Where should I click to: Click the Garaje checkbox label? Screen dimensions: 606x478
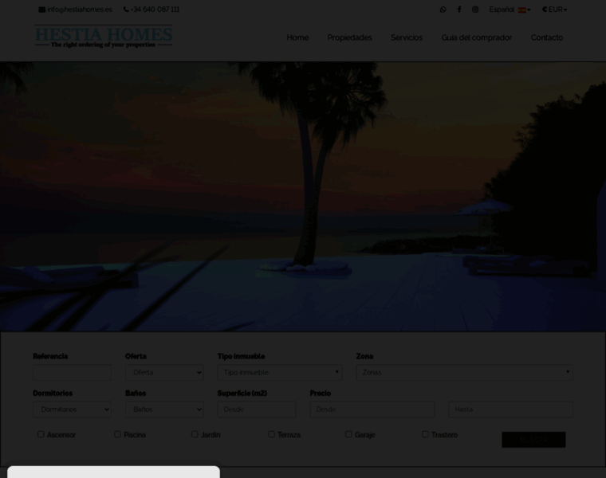point(365,435)
